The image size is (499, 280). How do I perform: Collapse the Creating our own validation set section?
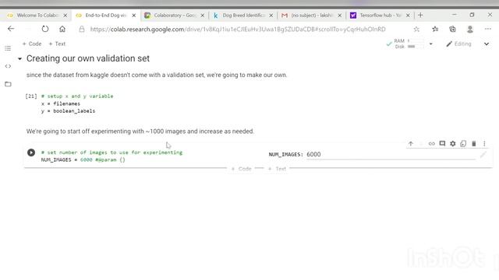coord(19,59)
